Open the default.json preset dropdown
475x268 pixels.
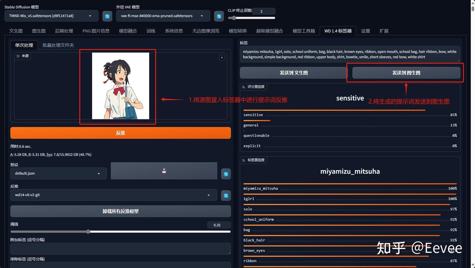pos(58,173)
